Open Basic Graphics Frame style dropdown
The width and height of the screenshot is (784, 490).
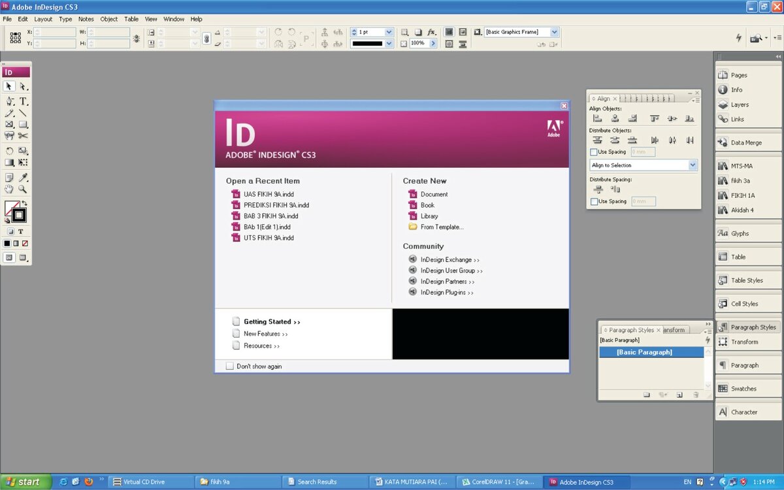(x=555, y=32)
